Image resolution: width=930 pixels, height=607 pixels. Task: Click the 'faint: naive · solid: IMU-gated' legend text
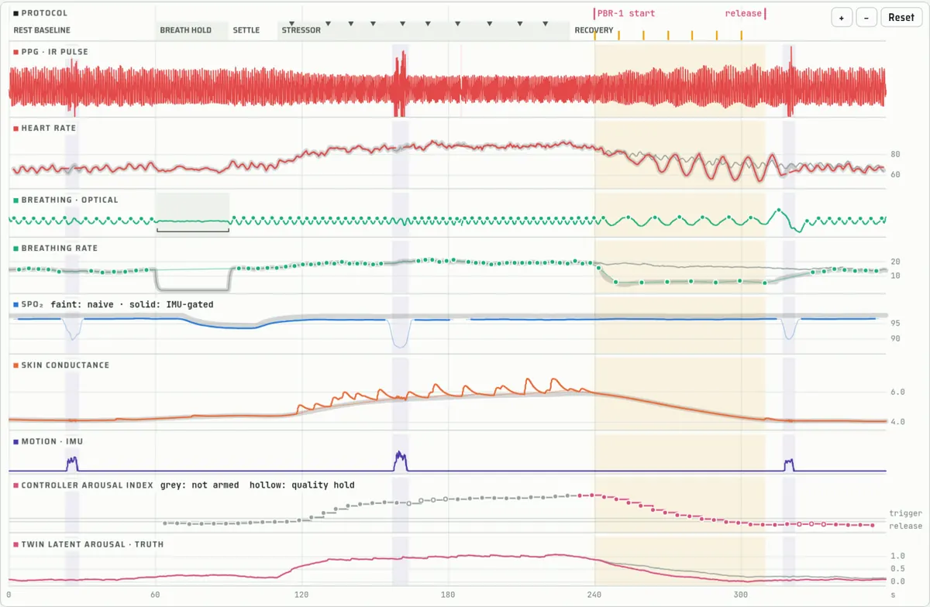[132, 305]
